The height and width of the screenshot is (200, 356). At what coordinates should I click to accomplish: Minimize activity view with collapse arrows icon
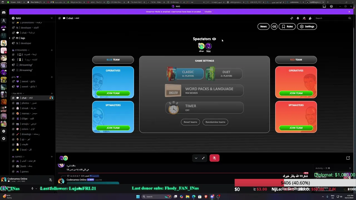click(x=203, y=158)
